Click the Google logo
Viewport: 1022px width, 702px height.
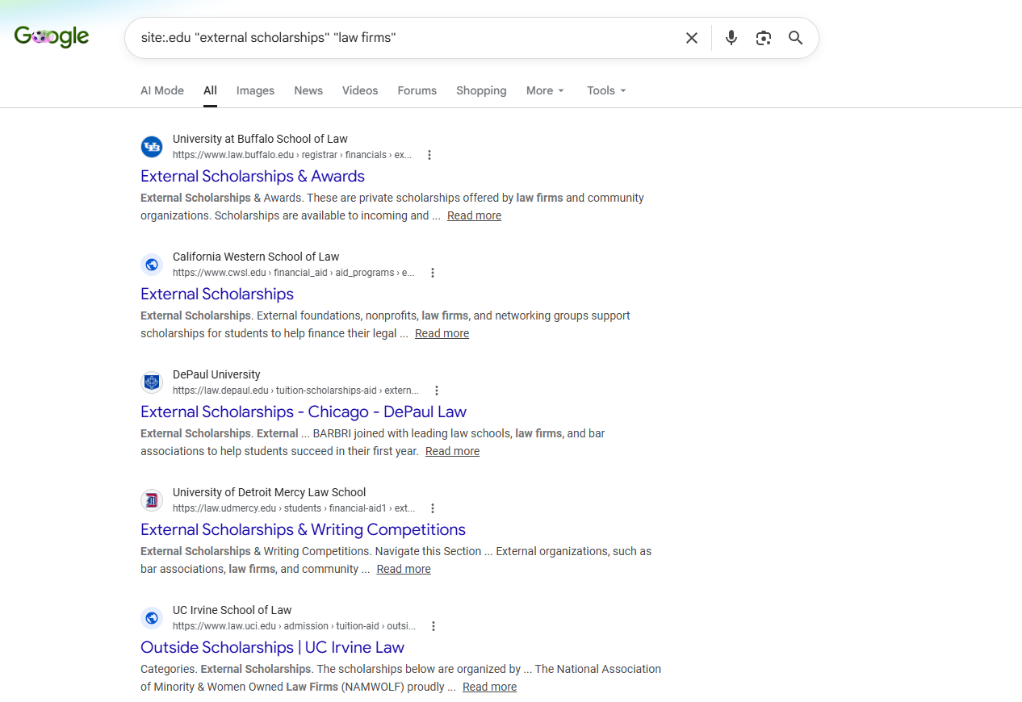coord(52,36)
